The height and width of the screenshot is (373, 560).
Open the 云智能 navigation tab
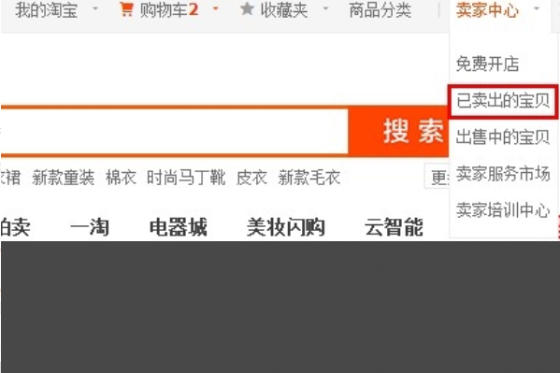pos(394,227)
